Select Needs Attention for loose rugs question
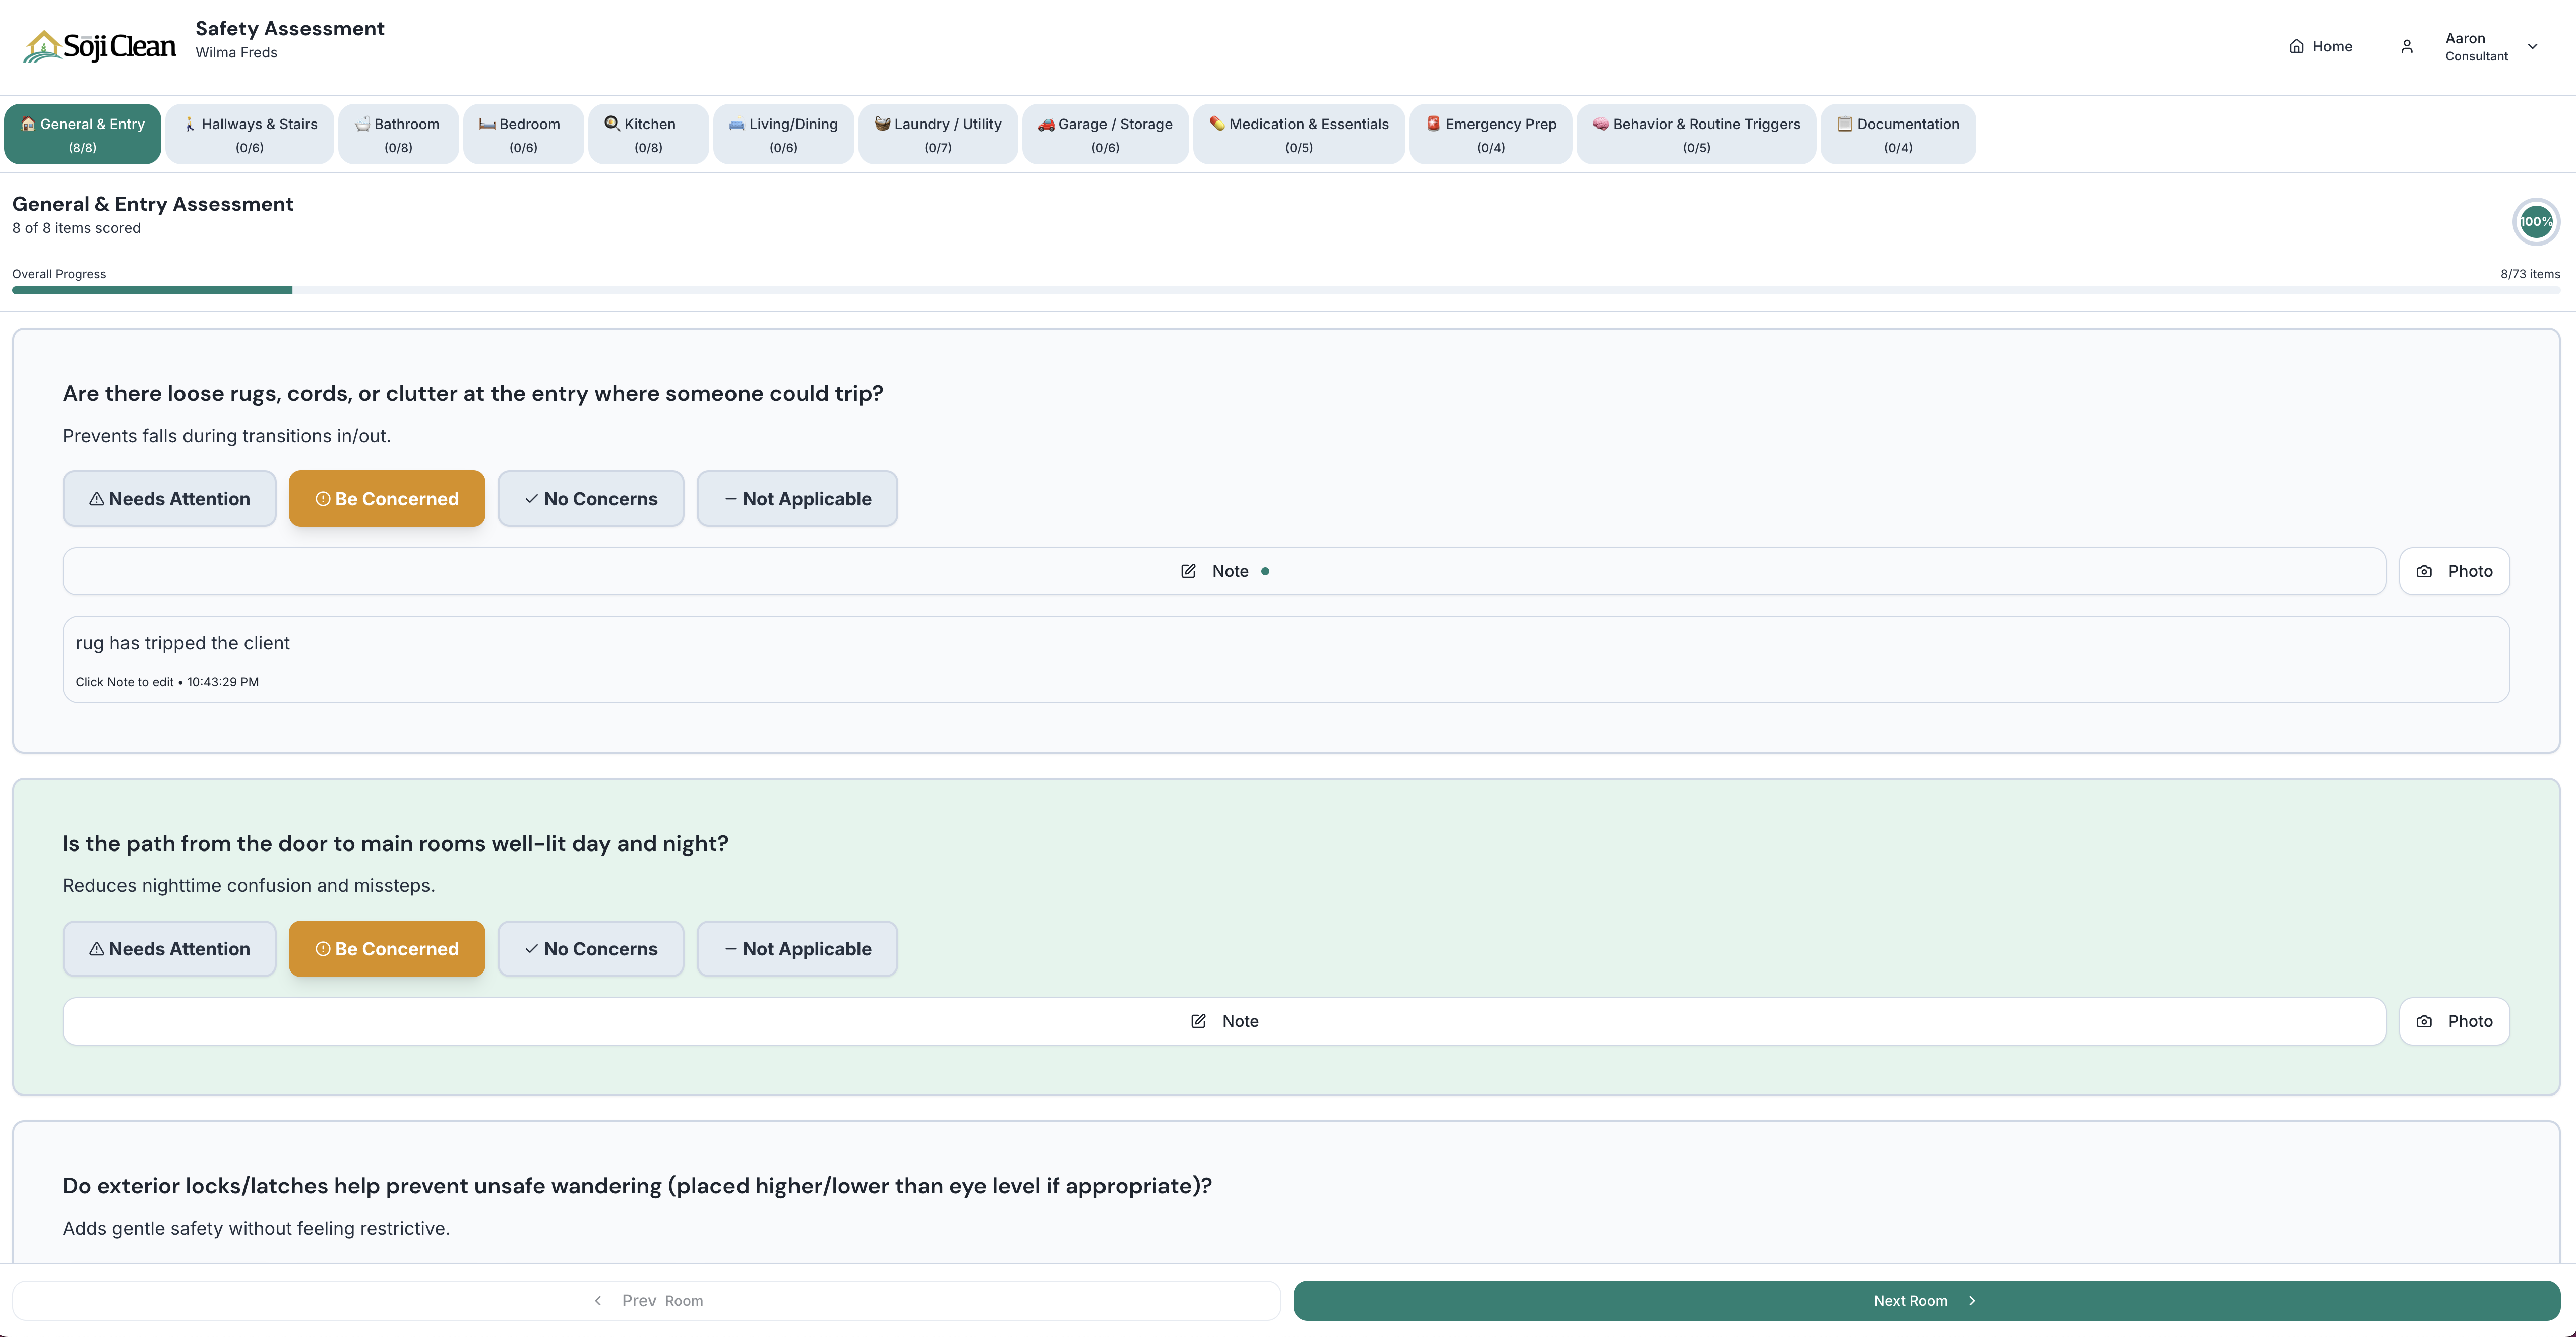The image size is (2576, 1337). coord(169,499)
